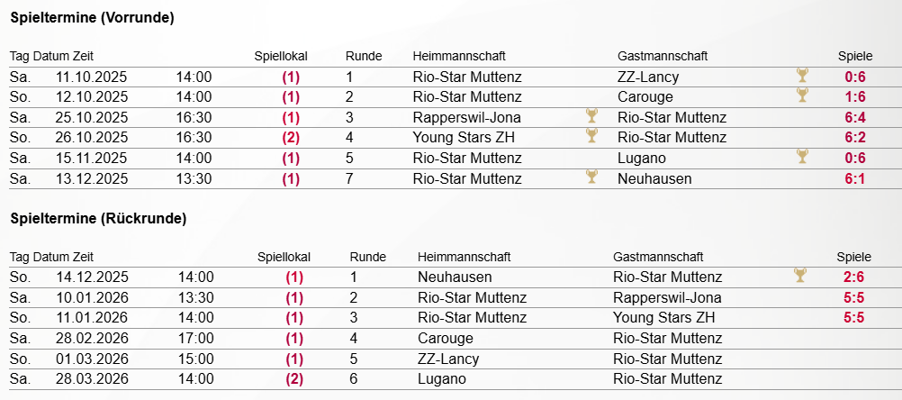The width and height of the screenshot is (902, 400).
Task: Click the trophy icon in the 15.11.2025 Lugano row
Action: pos(803,157)
